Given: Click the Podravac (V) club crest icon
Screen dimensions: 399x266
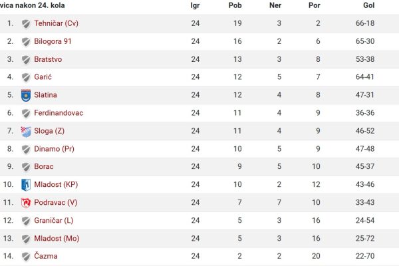Looking at the screenshot, I should [26, 203].
